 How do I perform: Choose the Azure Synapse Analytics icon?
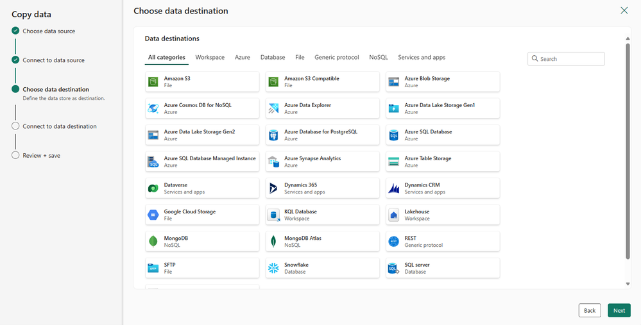pos(273,162)
